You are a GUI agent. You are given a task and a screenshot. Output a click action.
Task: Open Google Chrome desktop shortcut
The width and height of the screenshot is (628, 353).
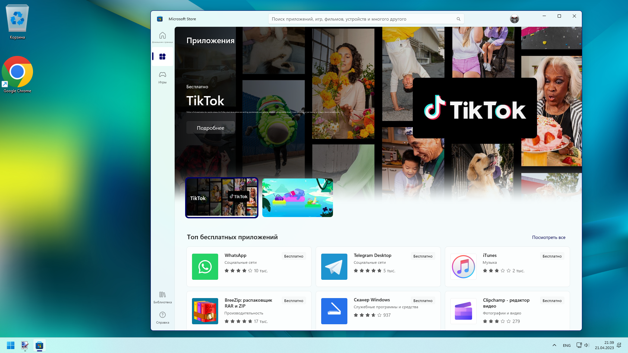point(17,75)
